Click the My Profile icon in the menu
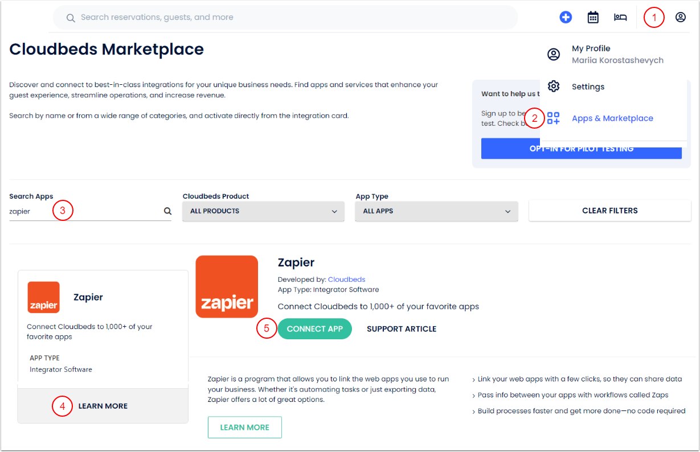Viewport: 700px width, 452px height. pyautogui.click(x=554, y=54)
